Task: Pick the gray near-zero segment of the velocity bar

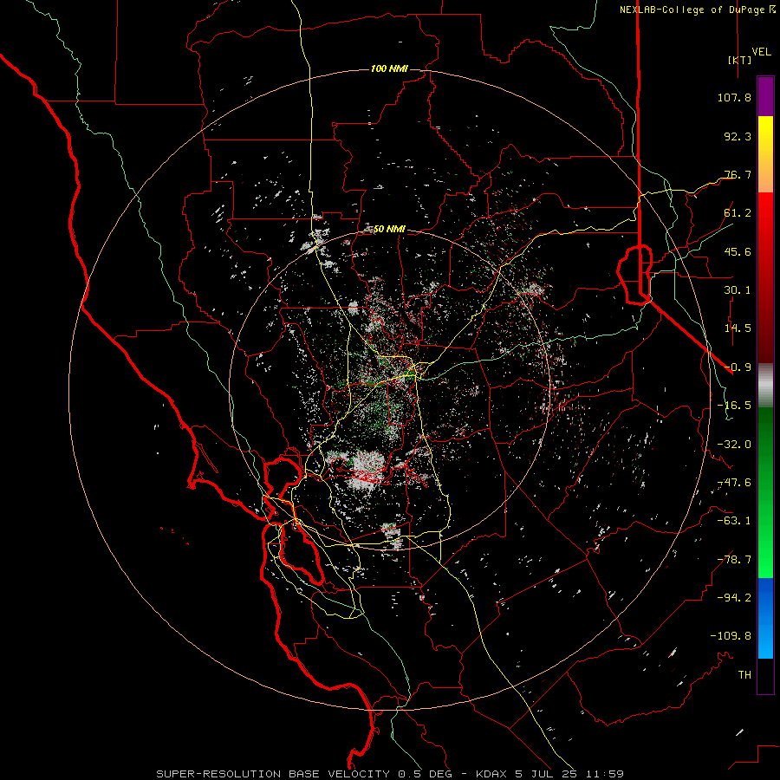Action: 765,386
